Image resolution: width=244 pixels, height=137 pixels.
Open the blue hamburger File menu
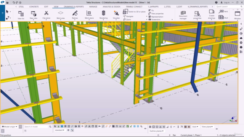pyautogui.click(x=3, y=13)
